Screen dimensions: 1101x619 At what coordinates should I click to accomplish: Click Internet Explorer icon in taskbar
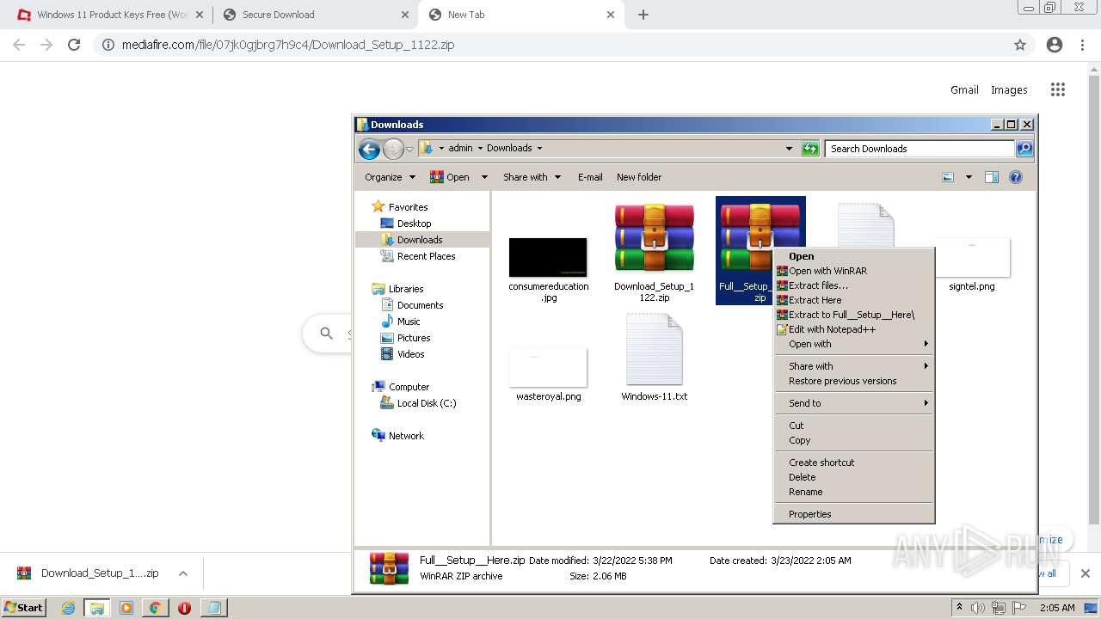point(68,608)
